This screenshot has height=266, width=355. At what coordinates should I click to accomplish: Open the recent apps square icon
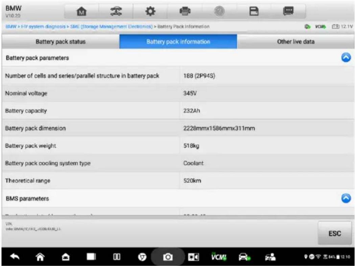[91, 257]
